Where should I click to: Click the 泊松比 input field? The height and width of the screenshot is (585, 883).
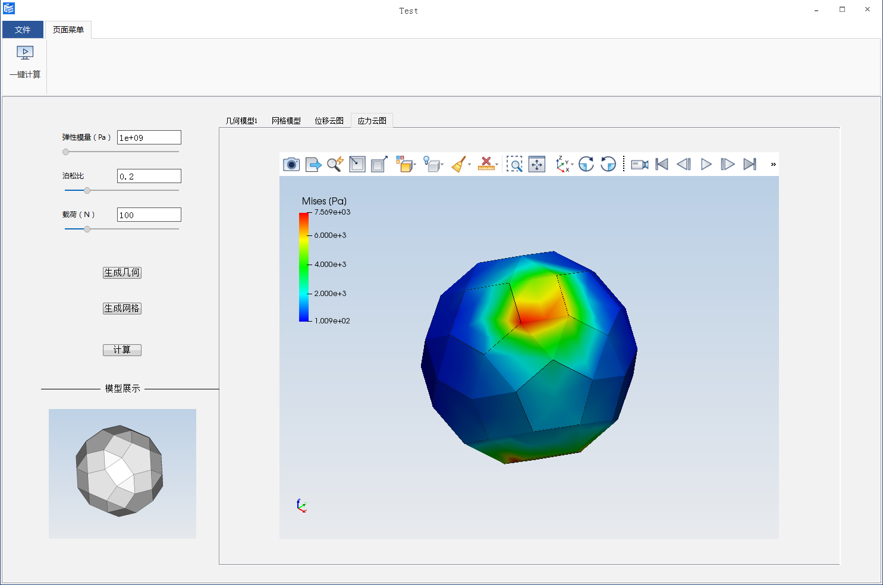[149, 176]
